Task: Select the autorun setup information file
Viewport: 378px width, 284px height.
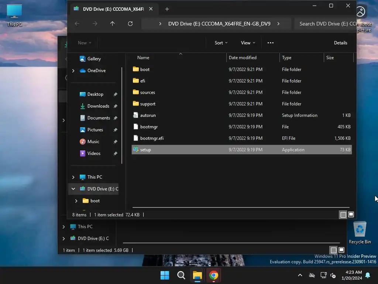Action: tap(241, 115)
